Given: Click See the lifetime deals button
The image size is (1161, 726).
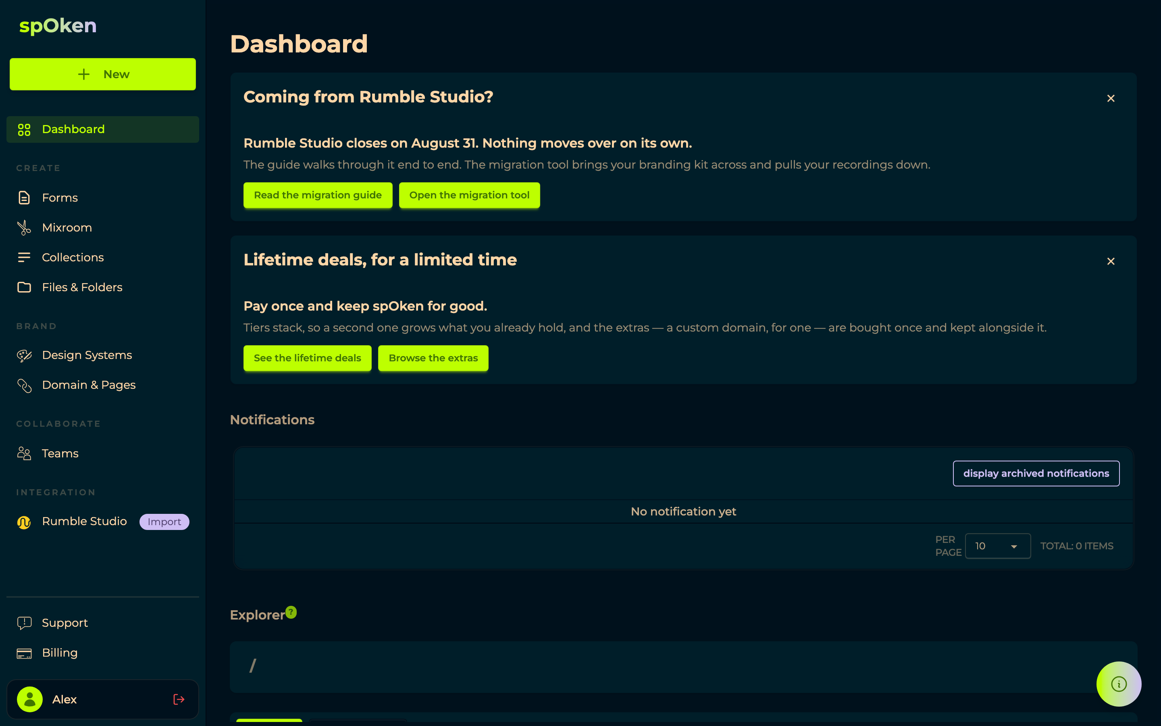Looking at the screenshot, I should [307, 358].
